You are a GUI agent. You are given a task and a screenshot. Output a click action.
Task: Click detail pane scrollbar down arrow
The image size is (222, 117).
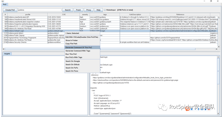218,114
